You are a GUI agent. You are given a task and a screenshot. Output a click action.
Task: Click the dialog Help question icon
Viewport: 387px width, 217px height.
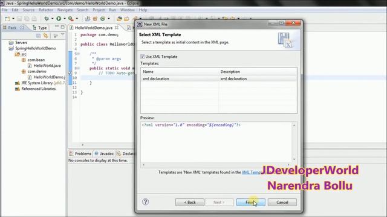pyautogui.click(x=145, y=202)
